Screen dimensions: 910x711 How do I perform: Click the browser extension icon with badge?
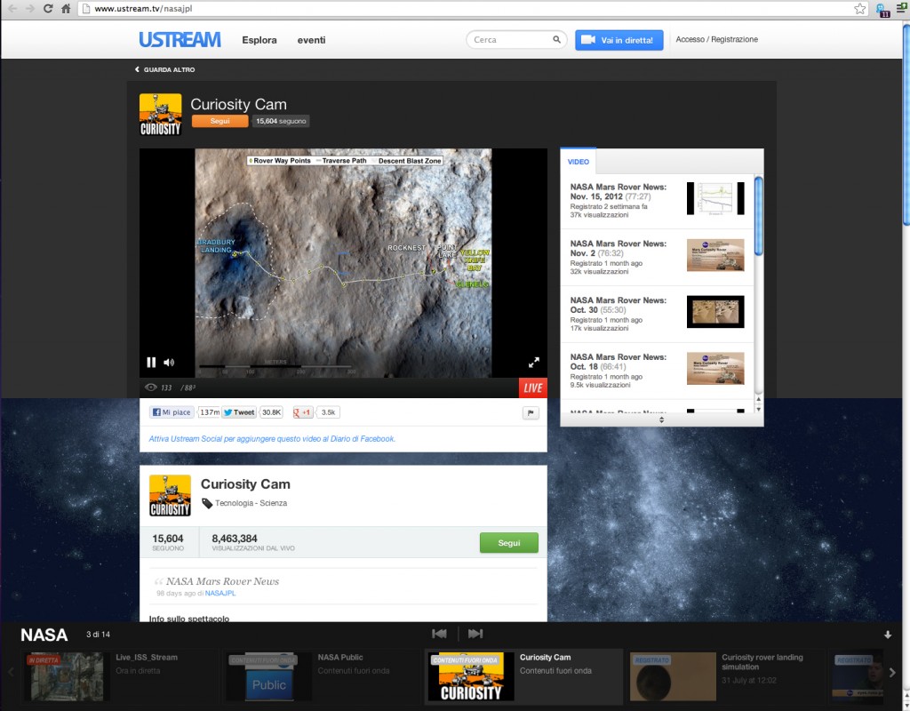tap(882, 9)
